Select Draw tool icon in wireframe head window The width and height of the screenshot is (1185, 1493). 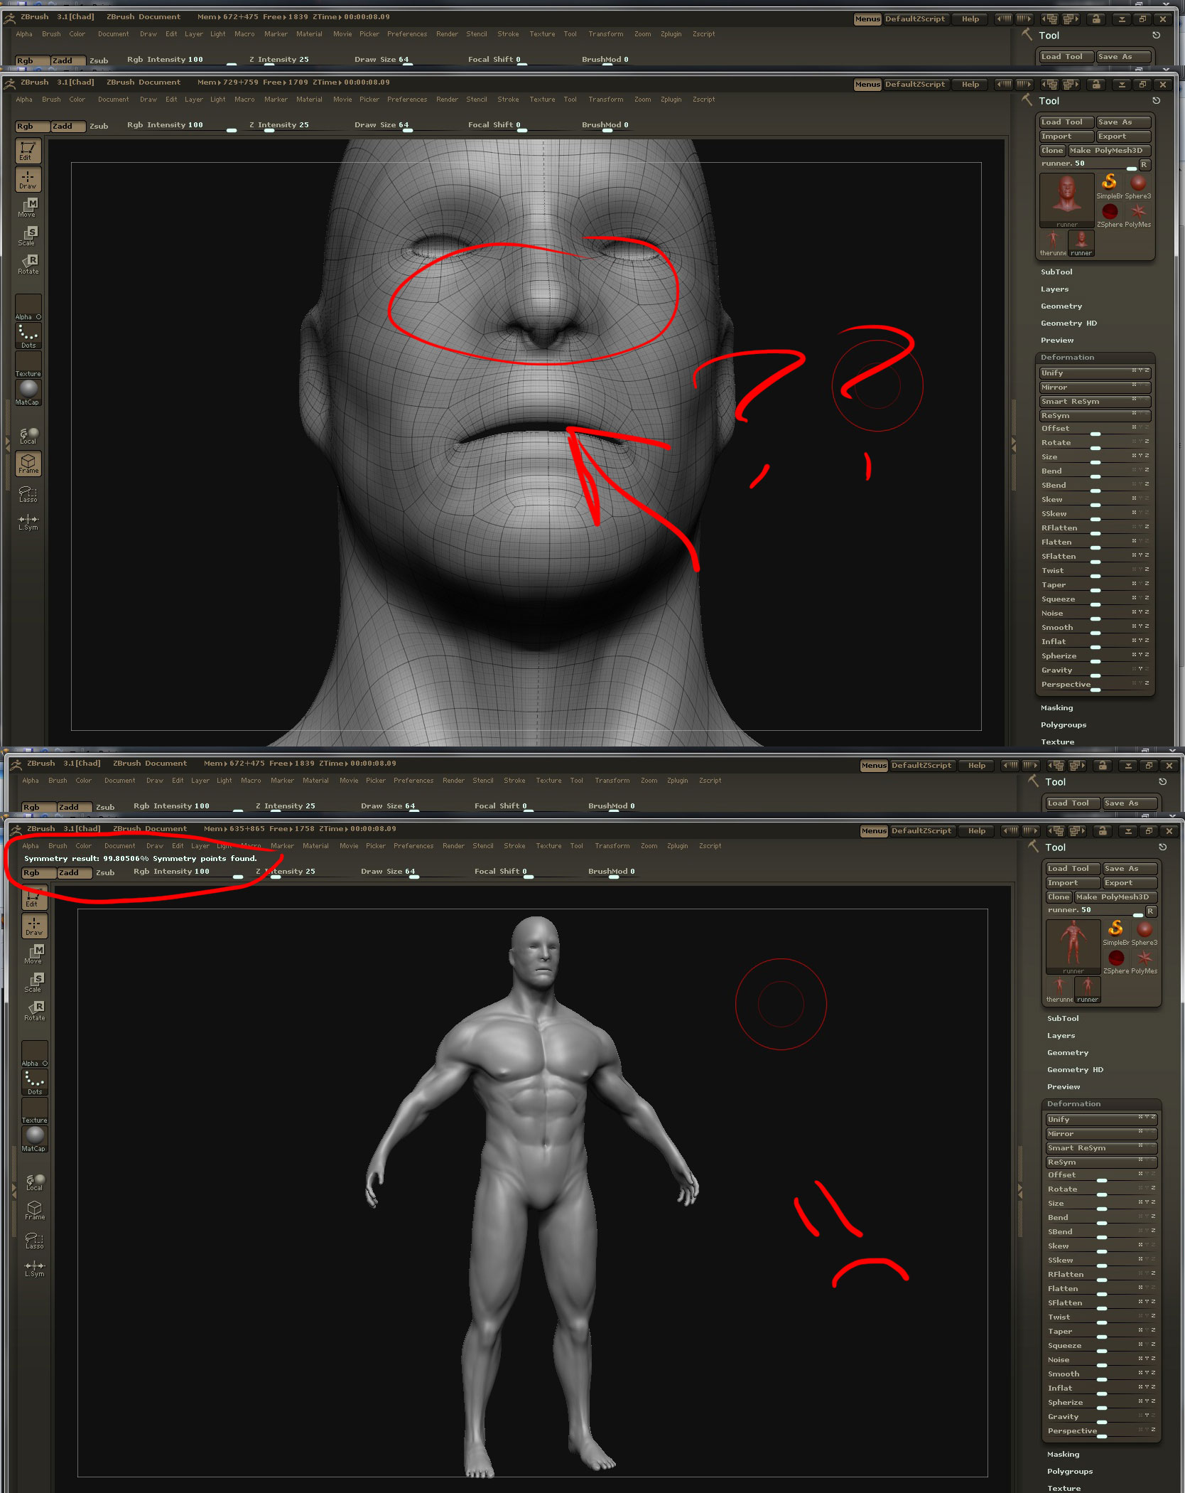(28, 179)
